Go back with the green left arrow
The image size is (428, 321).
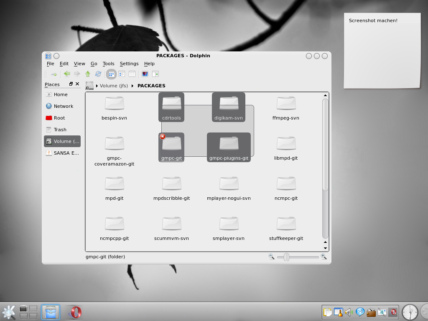tap(67, 74)
